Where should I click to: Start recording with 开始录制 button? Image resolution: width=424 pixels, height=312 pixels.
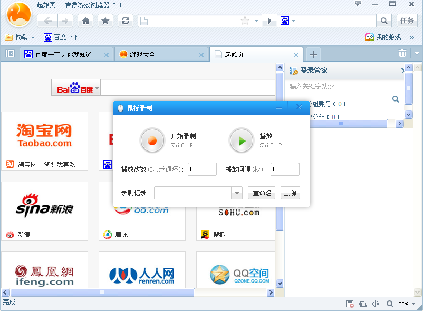(x=152, y=140)
